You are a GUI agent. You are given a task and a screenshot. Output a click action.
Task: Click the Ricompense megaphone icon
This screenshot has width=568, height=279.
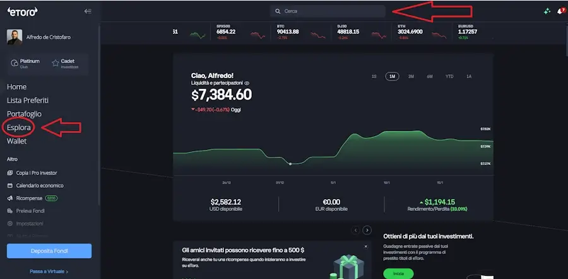click(10, 198)
